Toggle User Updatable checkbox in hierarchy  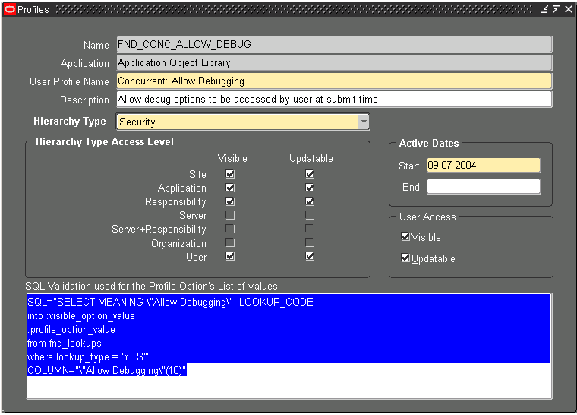click(310, 257)
